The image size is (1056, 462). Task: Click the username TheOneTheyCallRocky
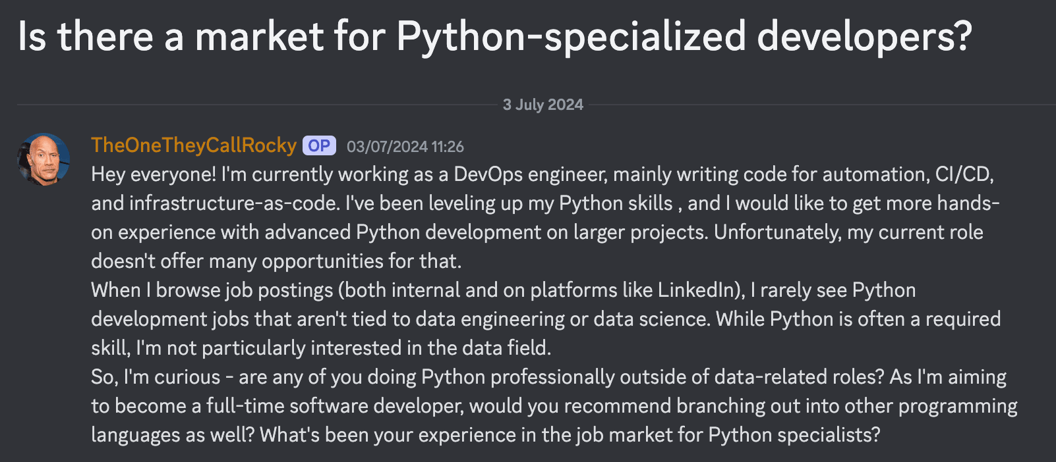[x=194, y=145]
